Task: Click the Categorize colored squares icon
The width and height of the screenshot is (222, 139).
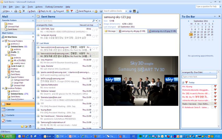Action: 68,11
